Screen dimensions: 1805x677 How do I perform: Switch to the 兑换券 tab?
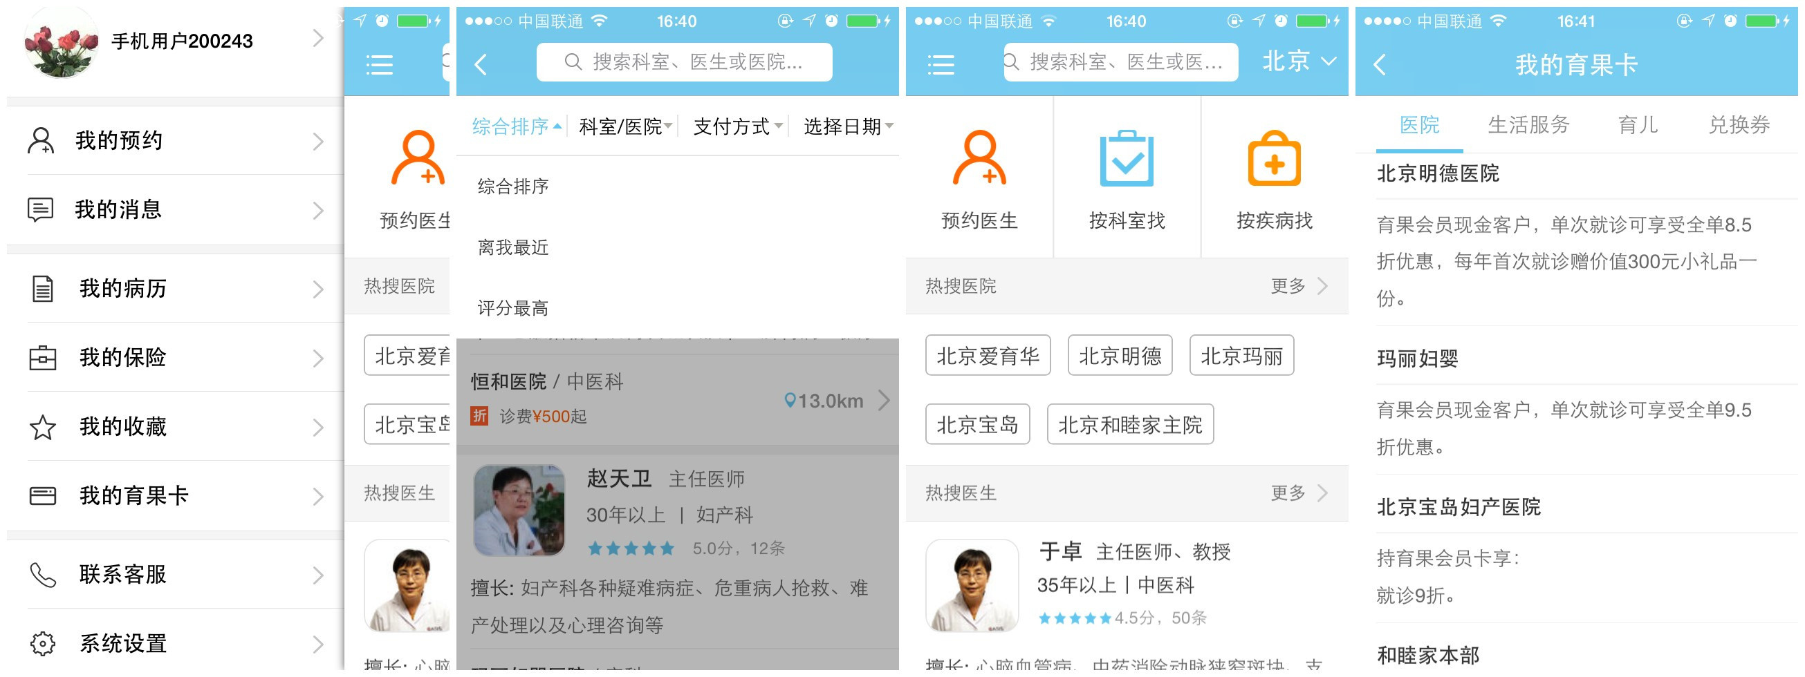tap(1739, 124)
